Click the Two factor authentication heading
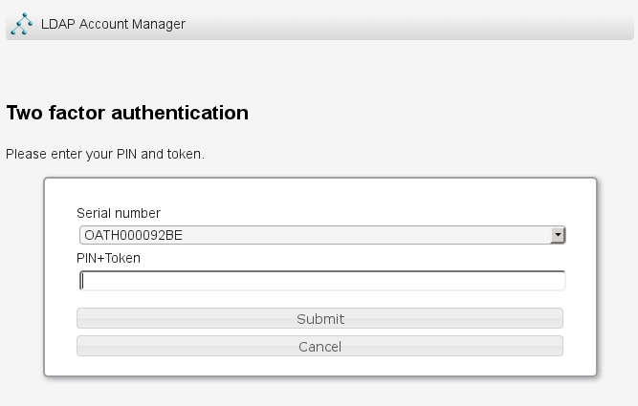The height and width of the screenshot is (406, 638). coord(127,113)
